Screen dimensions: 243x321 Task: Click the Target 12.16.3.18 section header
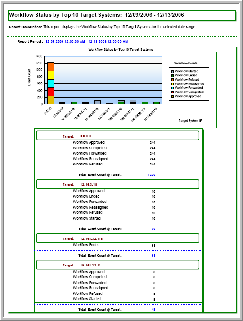click(118, 184)
